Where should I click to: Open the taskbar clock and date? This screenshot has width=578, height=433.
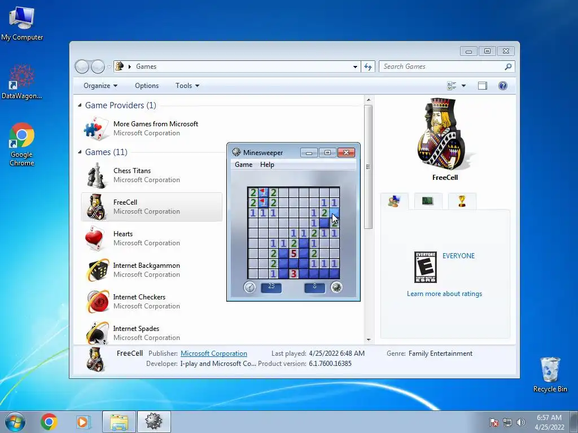coord(549,422)
